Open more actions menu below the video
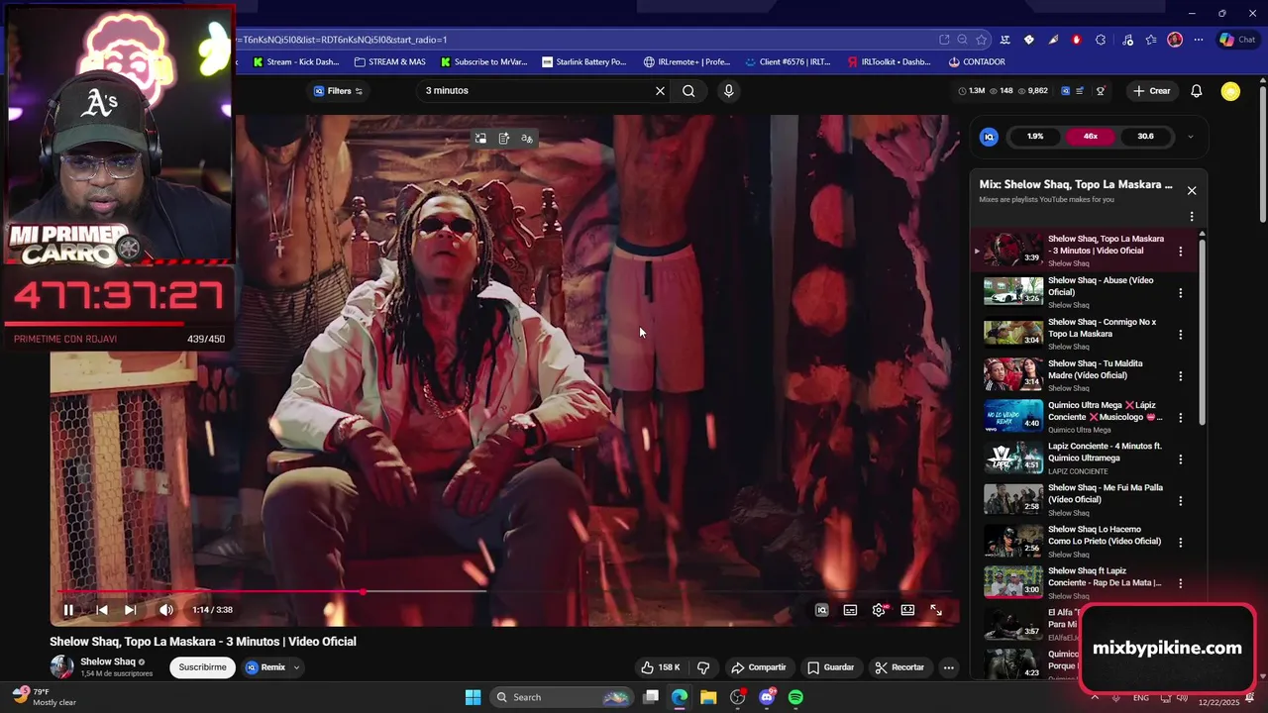The height and width of the screenshot is (713, 1268). (x=948, y=667)
